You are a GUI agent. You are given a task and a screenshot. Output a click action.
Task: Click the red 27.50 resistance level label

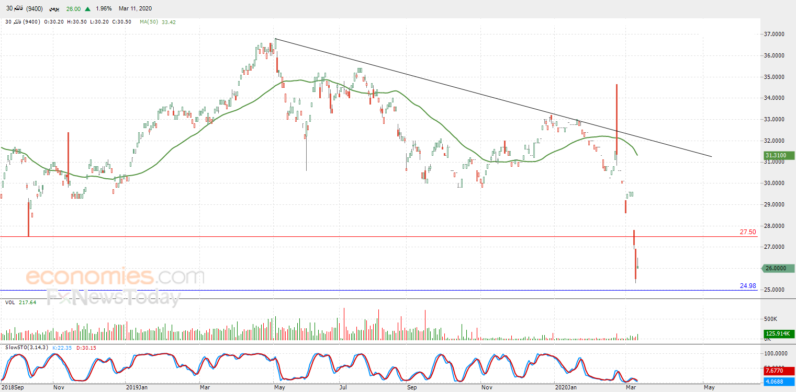coord(747,232)
